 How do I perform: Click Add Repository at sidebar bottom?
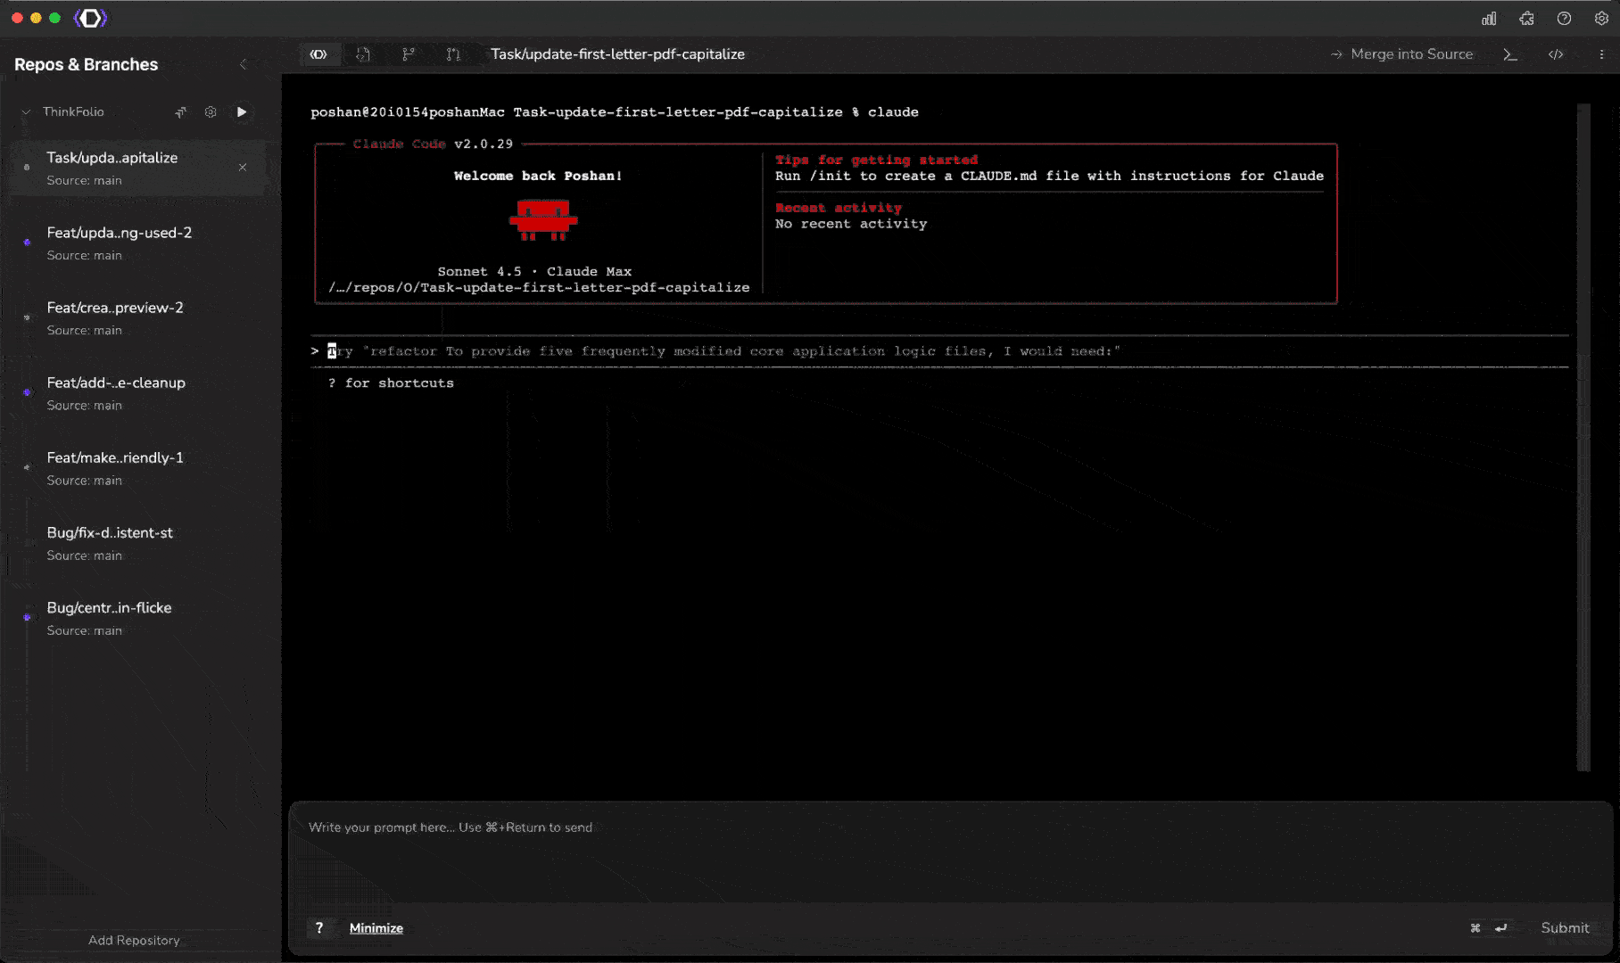[x=134, y=940]
